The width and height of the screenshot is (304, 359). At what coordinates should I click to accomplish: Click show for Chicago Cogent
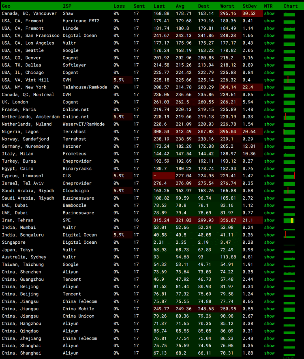coord(269,73)
